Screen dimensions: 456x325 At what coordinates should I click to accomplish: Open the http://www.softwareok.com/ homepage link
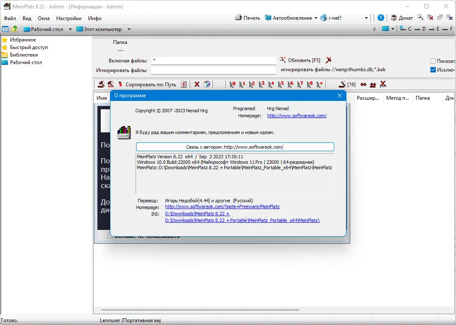pyautogui.click(x=297, y=116)
